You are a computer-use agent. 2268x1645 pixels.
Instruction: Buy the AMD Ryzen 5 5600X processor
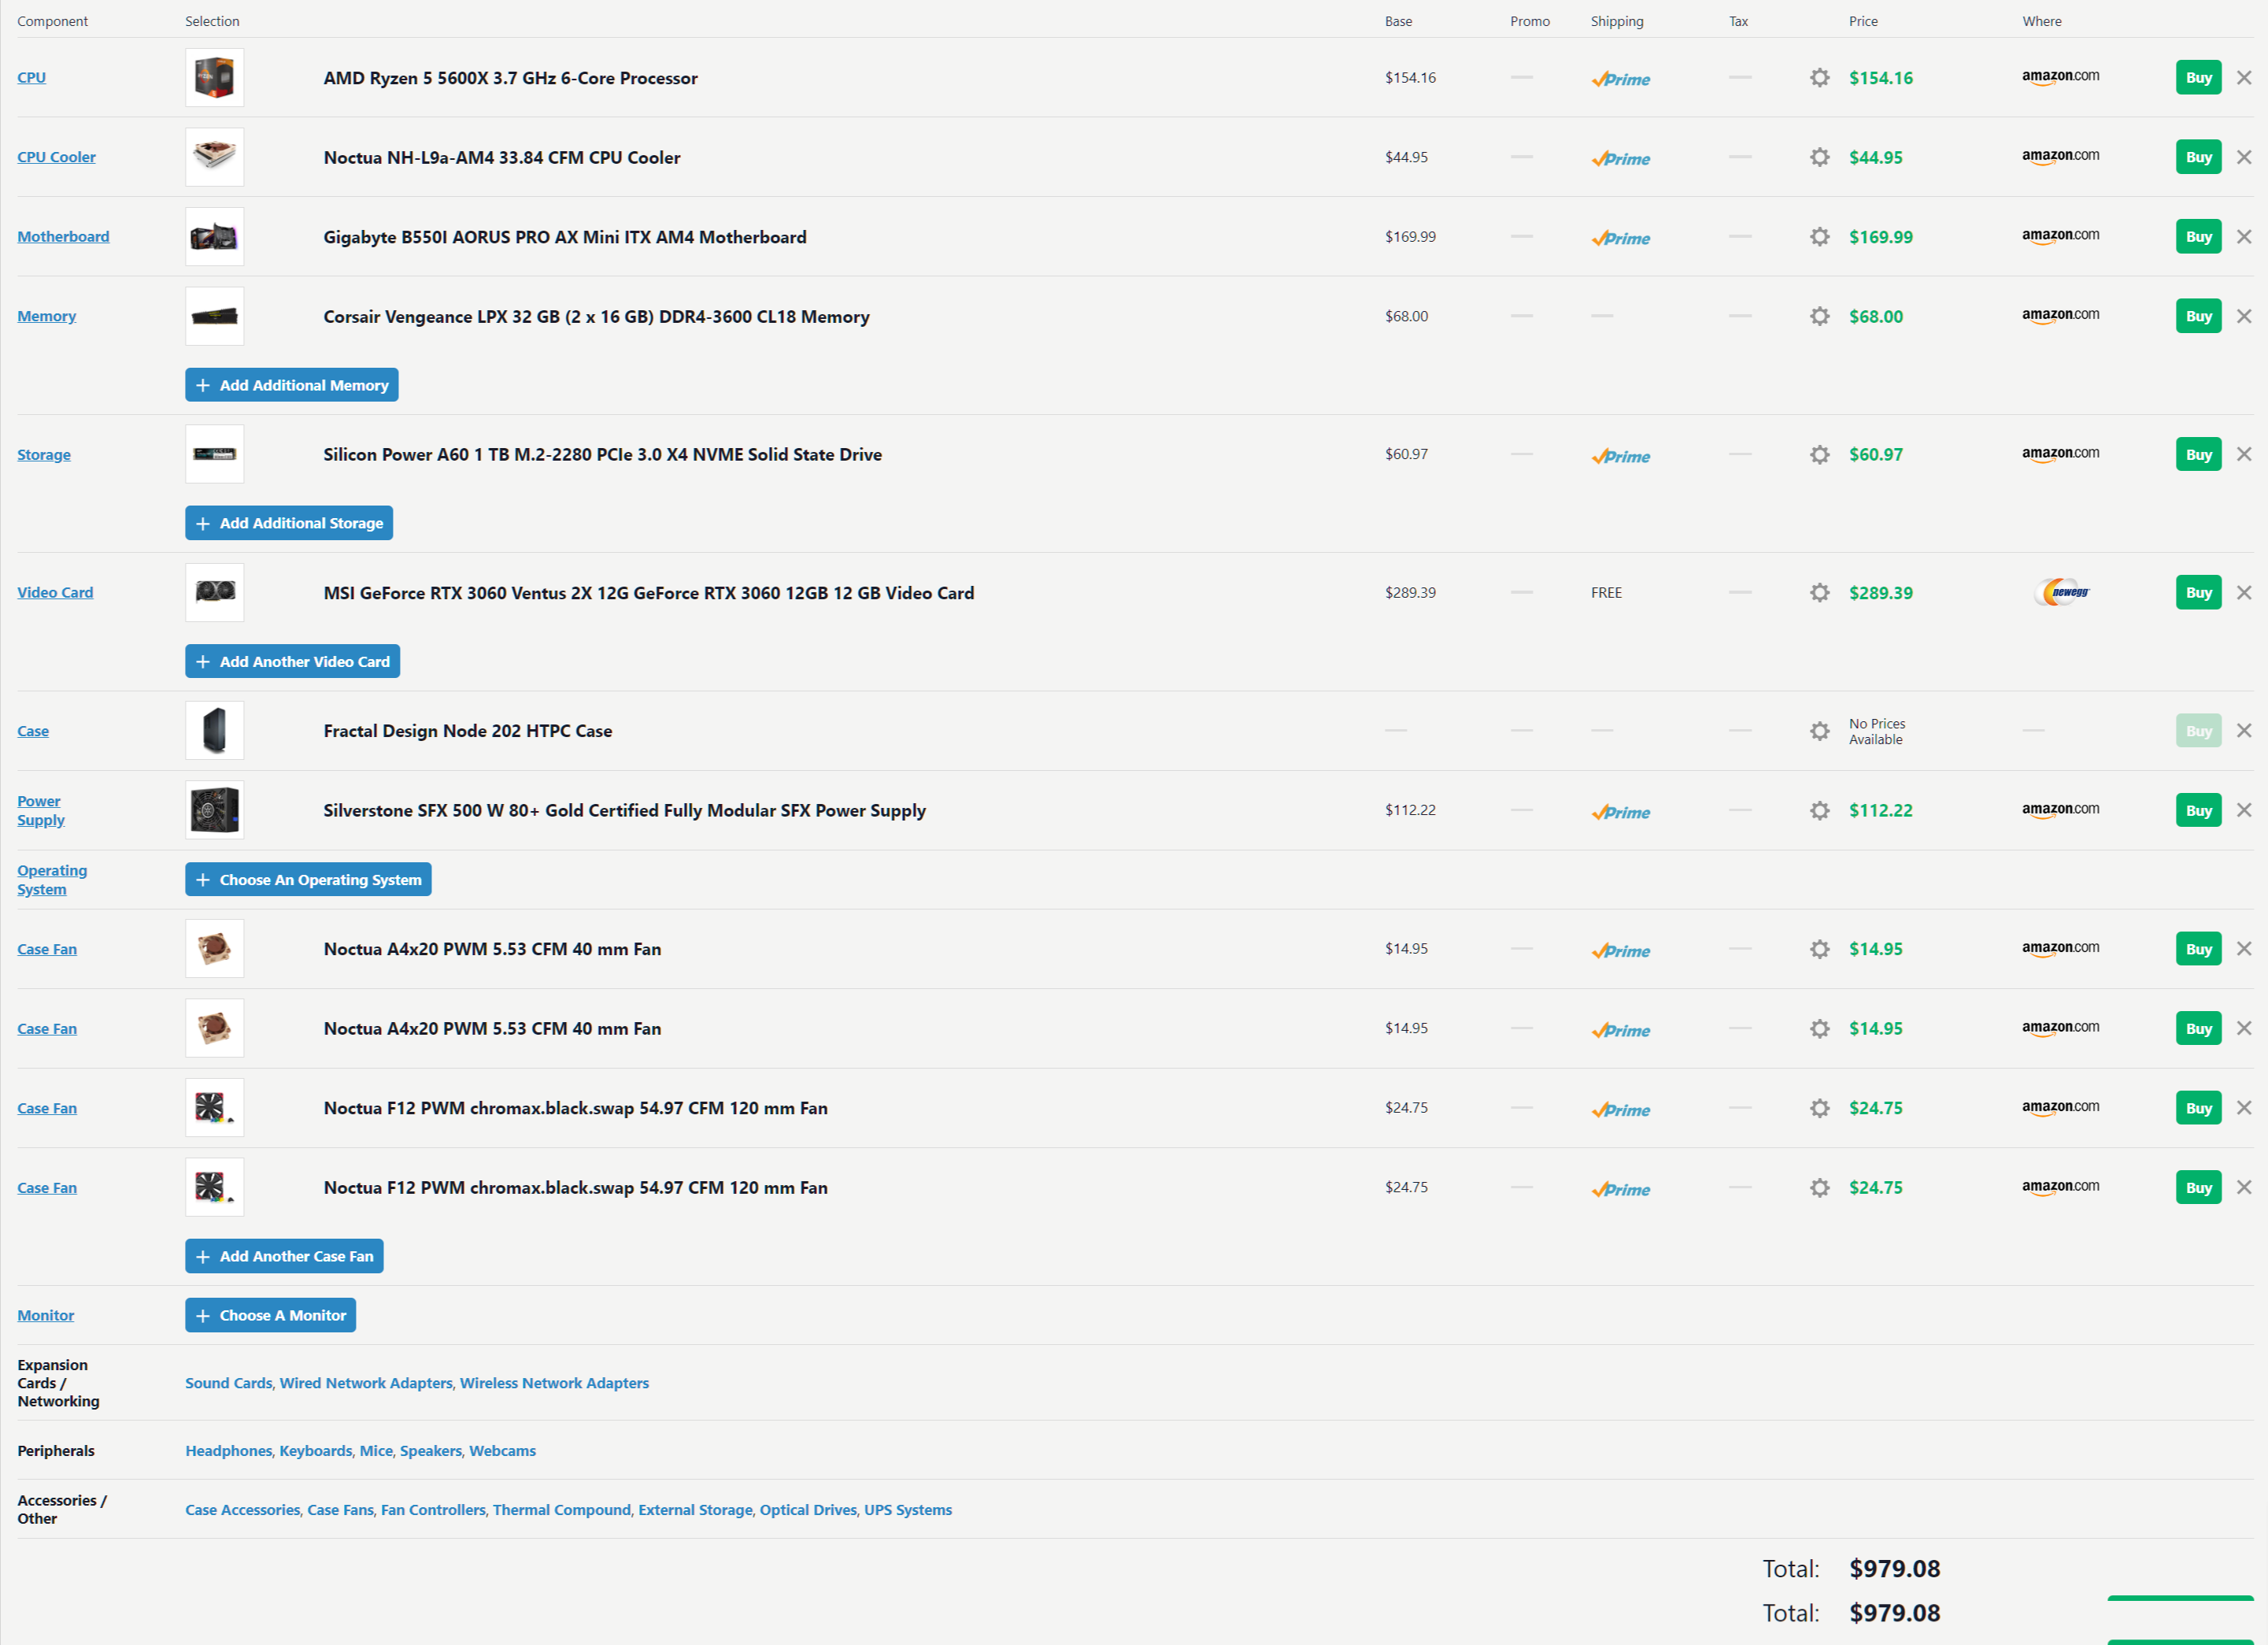point(2198,78)
